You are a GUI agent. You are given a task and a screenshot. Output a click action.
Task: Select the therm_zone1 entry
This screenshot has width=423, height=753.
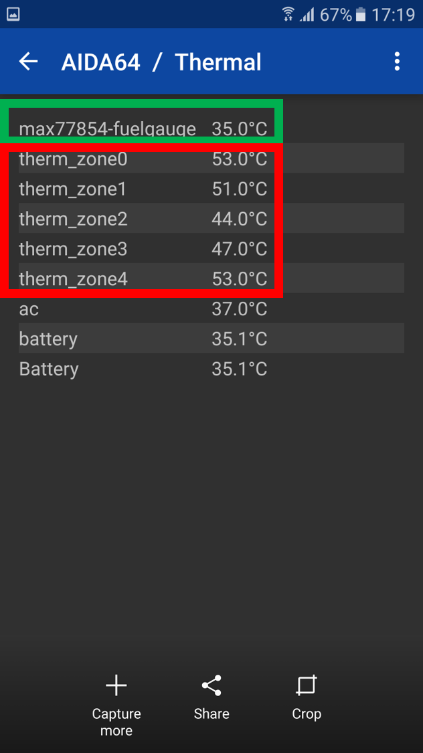143,189
